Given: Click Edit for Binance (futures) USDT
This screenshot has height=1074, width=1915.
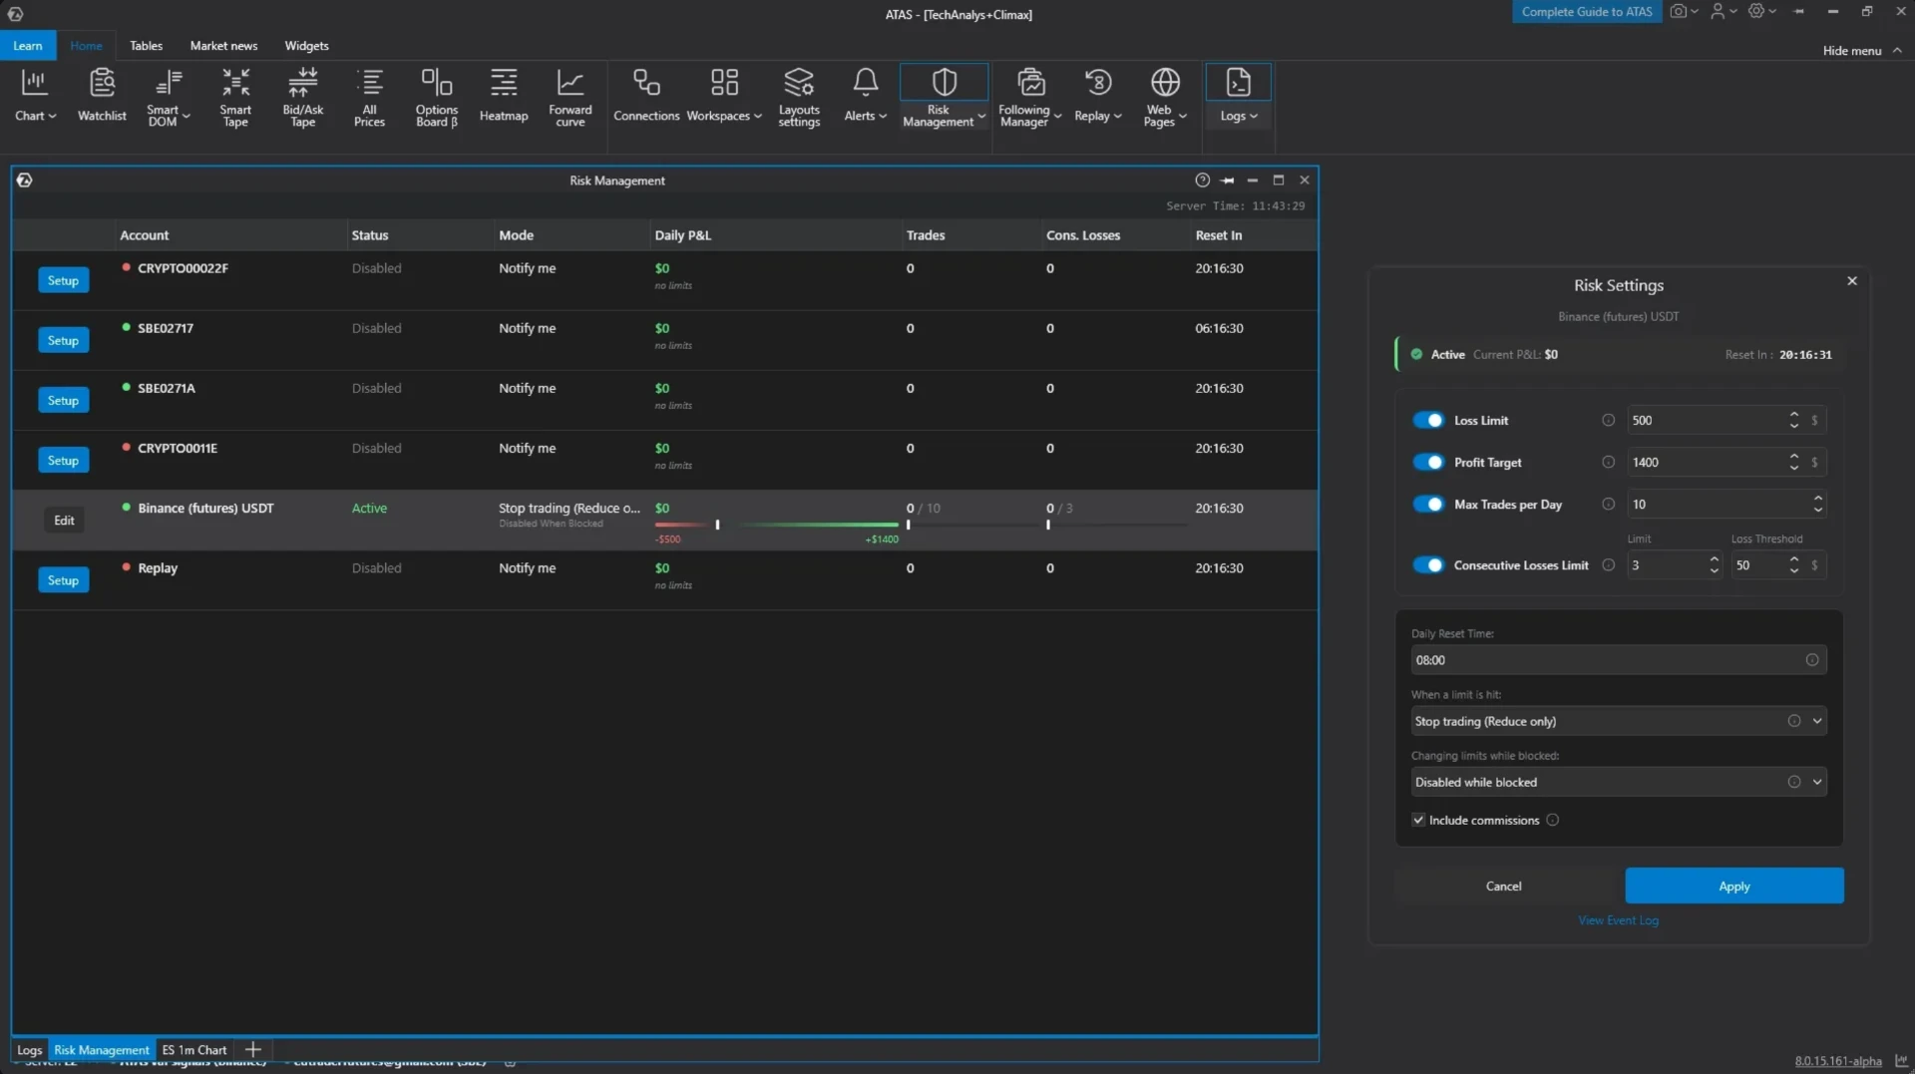Looking at the screenshot, I should coord(64,520).
